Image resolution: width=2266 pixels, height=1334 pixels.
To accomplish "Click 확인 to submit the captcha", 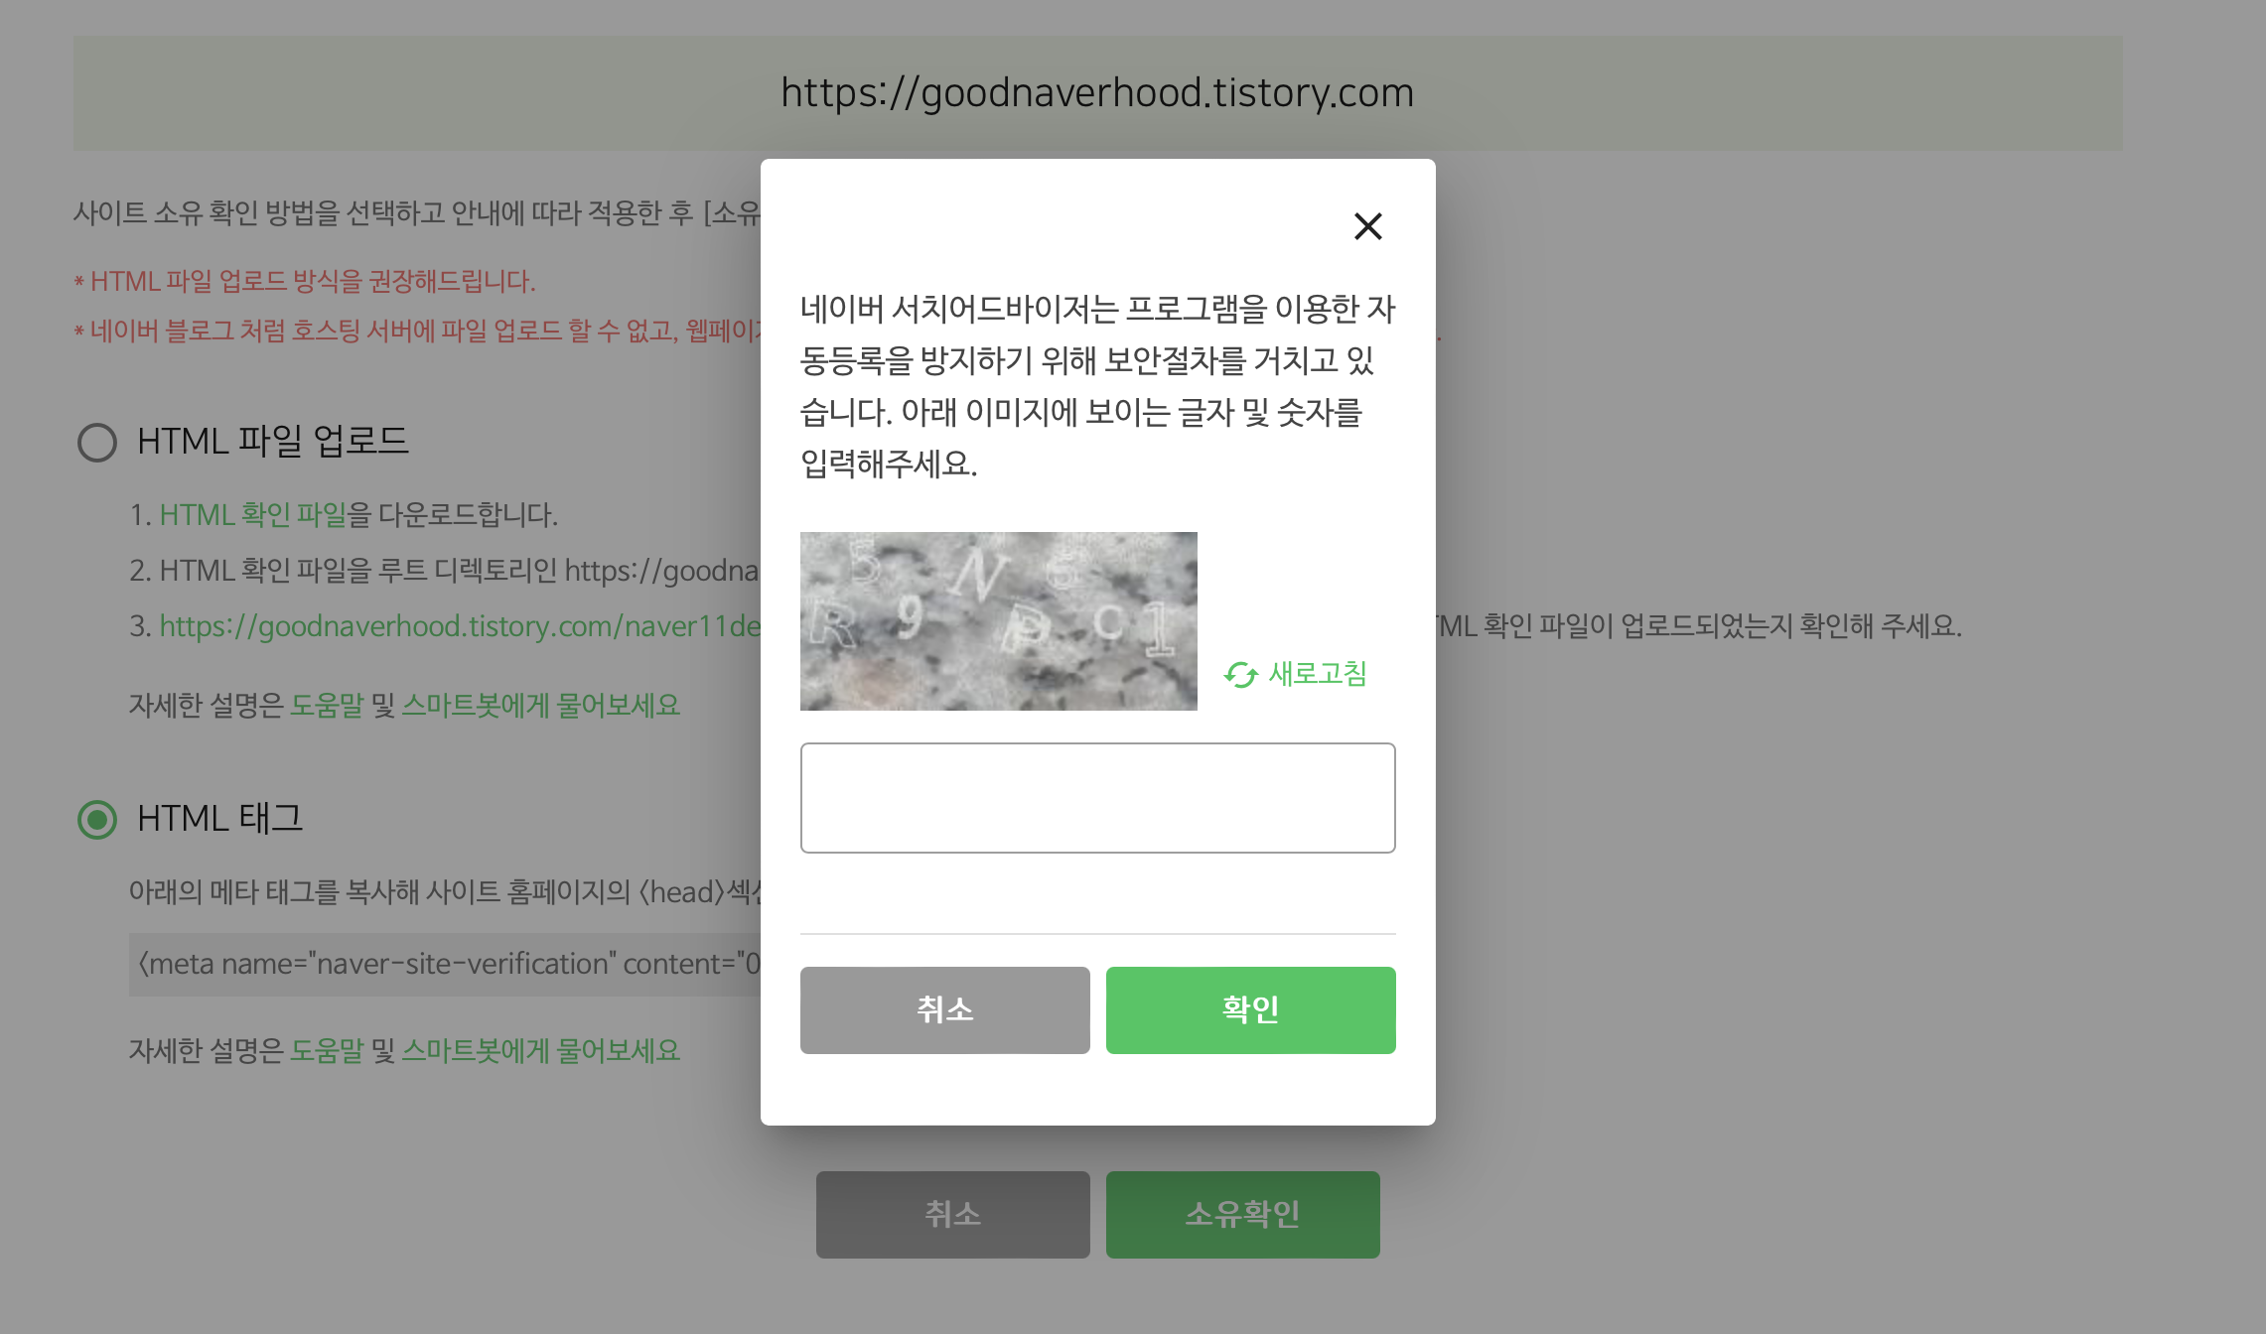I will click(1250, 1009).
